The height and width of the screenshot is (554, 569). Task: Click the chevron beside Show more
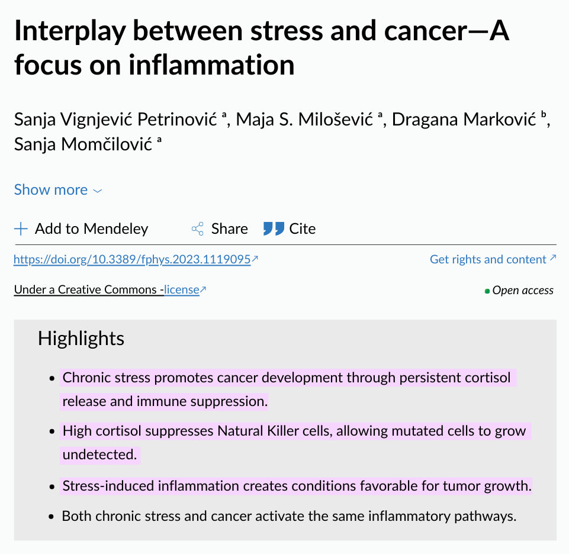pyautogui.click(x=98, y=191)
